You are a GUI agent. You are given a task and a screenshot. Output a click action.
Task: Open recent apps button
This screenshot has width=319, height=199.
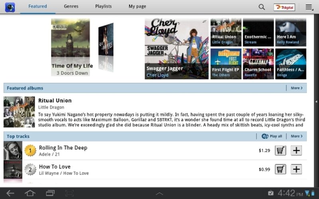(50, 193)
